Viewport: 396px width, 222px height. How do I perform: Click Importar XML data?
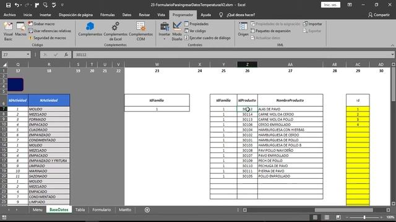point(312,24)
